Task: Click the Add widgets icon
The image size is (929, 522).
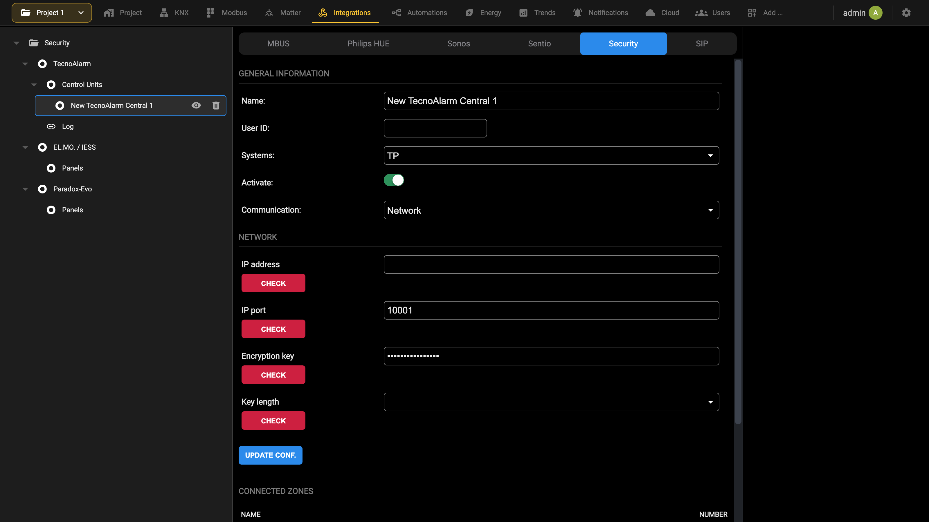Action: pyautogui.click(x=752, y=12)
